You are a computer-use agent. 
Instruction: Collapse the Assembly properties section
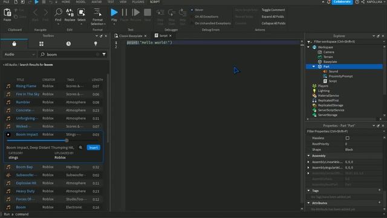(308, 156)
